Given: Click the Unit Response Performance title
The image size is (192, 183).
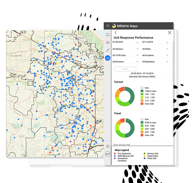Looking at the screenshot, I should [133, 38].
